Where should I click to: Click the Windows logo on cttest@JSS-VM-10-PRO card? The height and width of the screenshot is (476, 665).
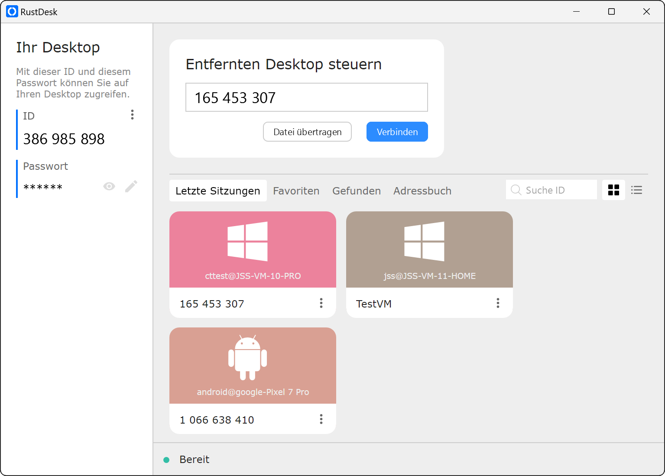coord(247,241)
